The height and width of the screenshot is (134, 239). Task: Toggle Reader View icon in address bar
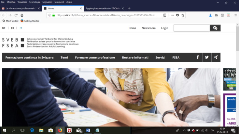pos(165,15)
